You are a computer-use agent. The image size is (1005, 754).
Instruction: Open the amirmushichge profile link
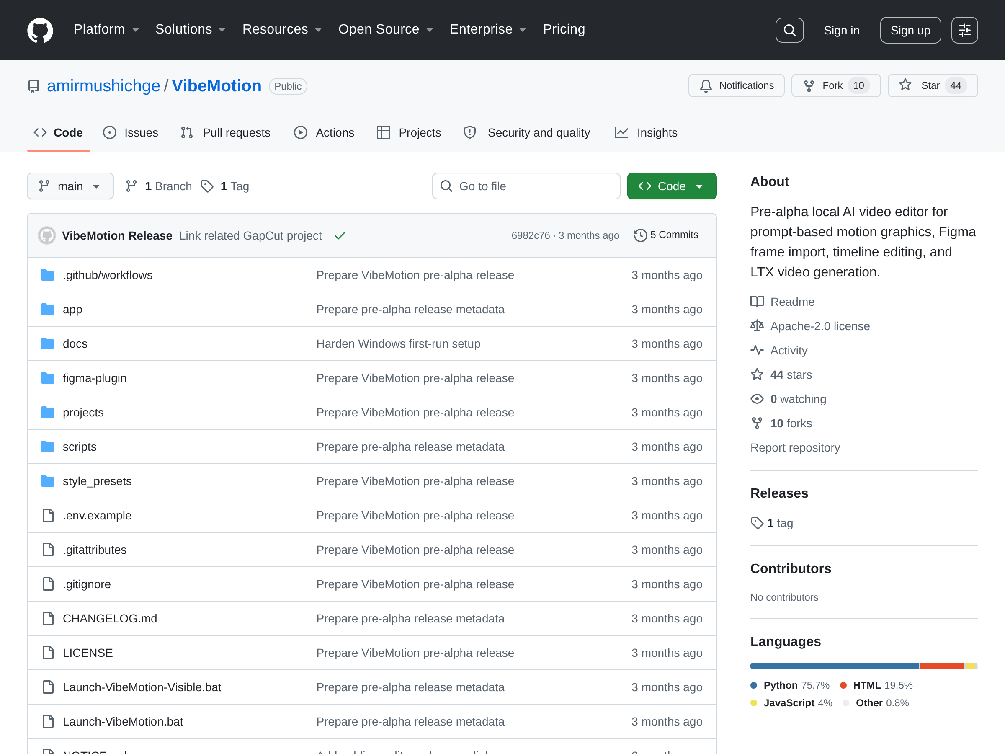(x=103, y=86)
